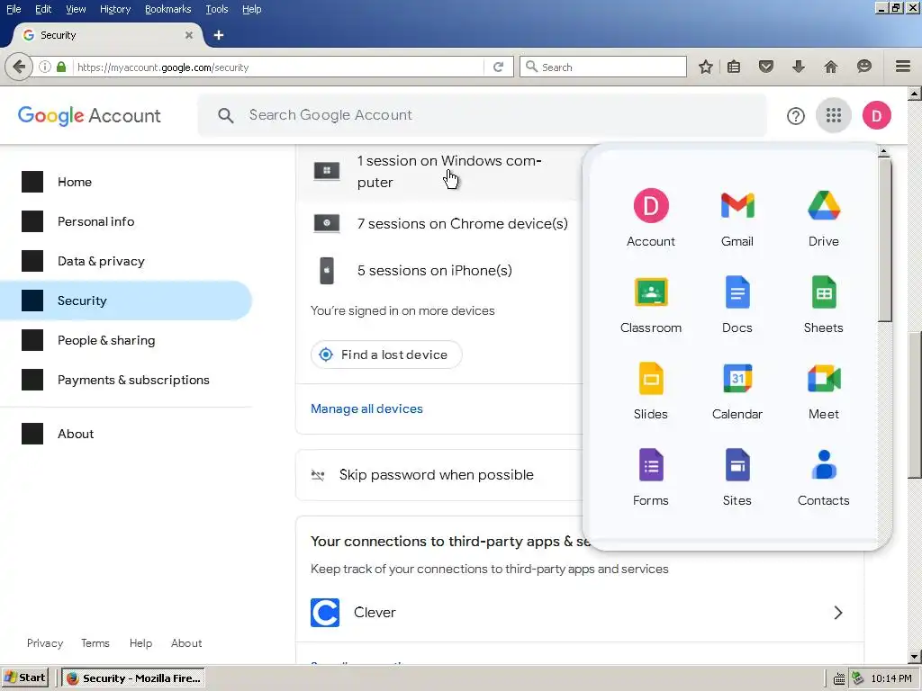The width and height of the screenshot is (922, 691).
Task: Expand the Clever connection chevron
Action: 838,612
